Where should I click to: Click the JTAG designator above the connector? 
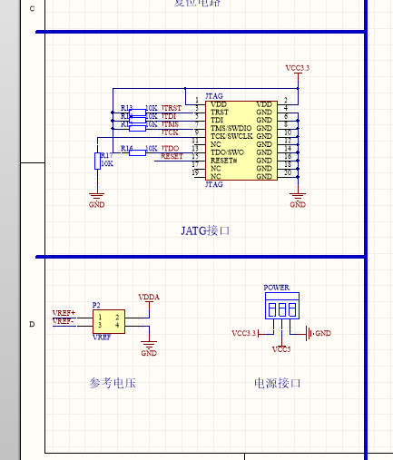214,96
